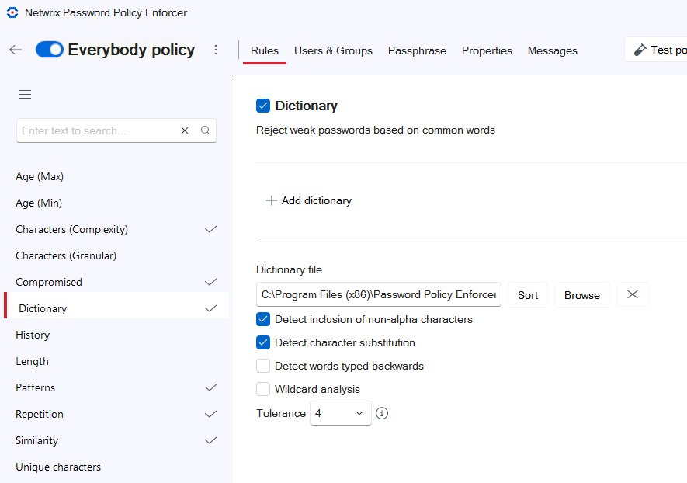Viewport: 687px width, 483px height.
Task: Show Tolerance info tooltip icon
Action: (382, 413)
